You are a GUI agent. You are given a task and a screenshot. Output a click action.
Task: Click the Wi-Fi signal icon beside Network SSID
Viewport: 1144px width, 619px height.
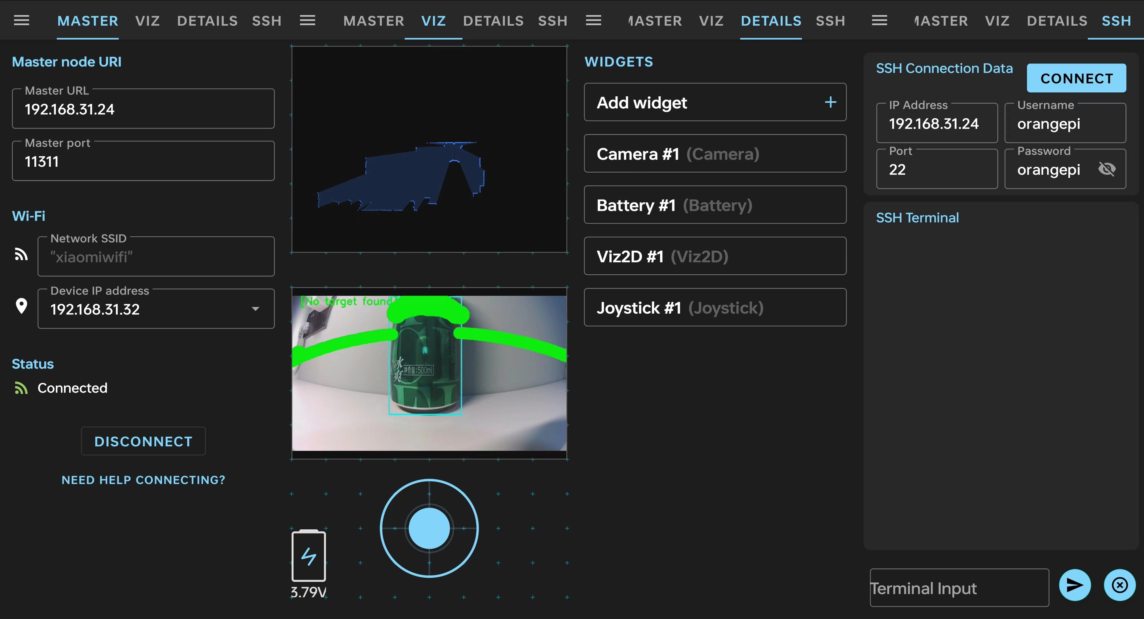coord(21,254)
